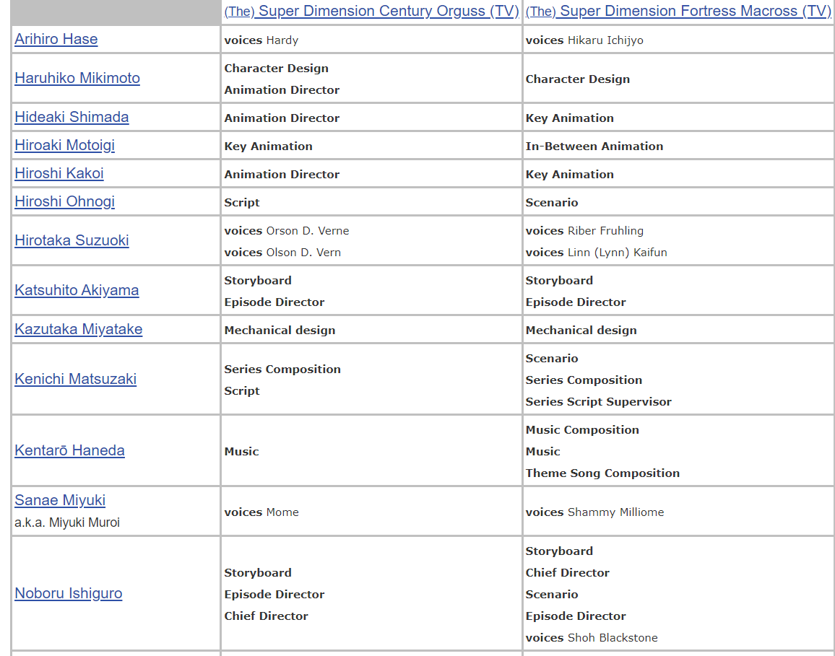The width and height of the screenshot is (835, 656).
Task: Open Noboru Ishiguro's profile link
Action: pyautogui.click(x=68, y=593)
